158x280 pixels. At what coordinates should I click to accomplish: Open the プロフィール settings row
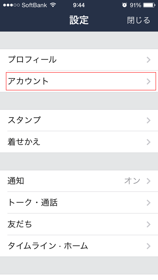pyautogui.click(x=79, y=60)
